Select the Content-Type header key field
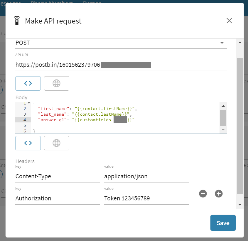The image size is (248, 241). click(x=57, y=176)
